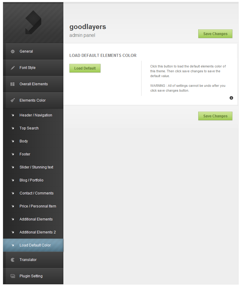Click the General gear icon

(13, 51)
